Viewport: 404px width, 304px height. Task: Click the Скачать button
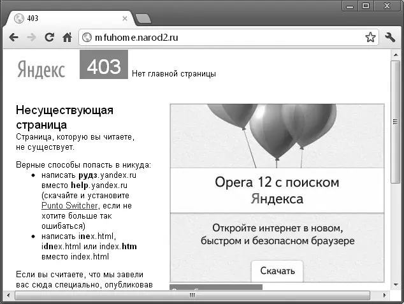click(x=277, y=271)
